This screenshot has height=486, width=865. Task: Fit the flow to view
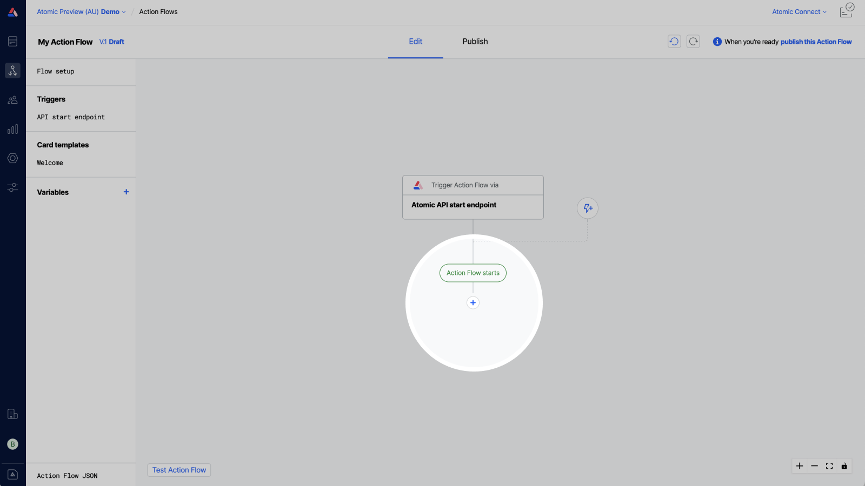click(x=829, y=466)
